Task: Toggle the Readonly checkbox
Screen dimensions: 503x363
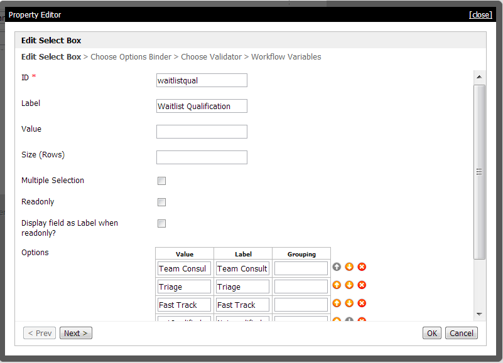Action: tap(161, 202)
